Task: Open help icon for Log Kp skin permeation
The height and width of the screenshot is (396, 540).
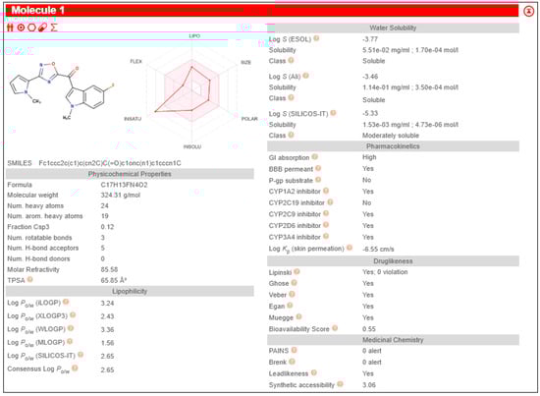Action: 350,248
